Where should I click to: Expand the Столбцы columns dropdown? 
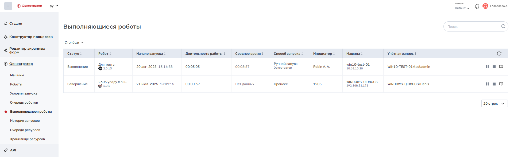click(74, 42)
